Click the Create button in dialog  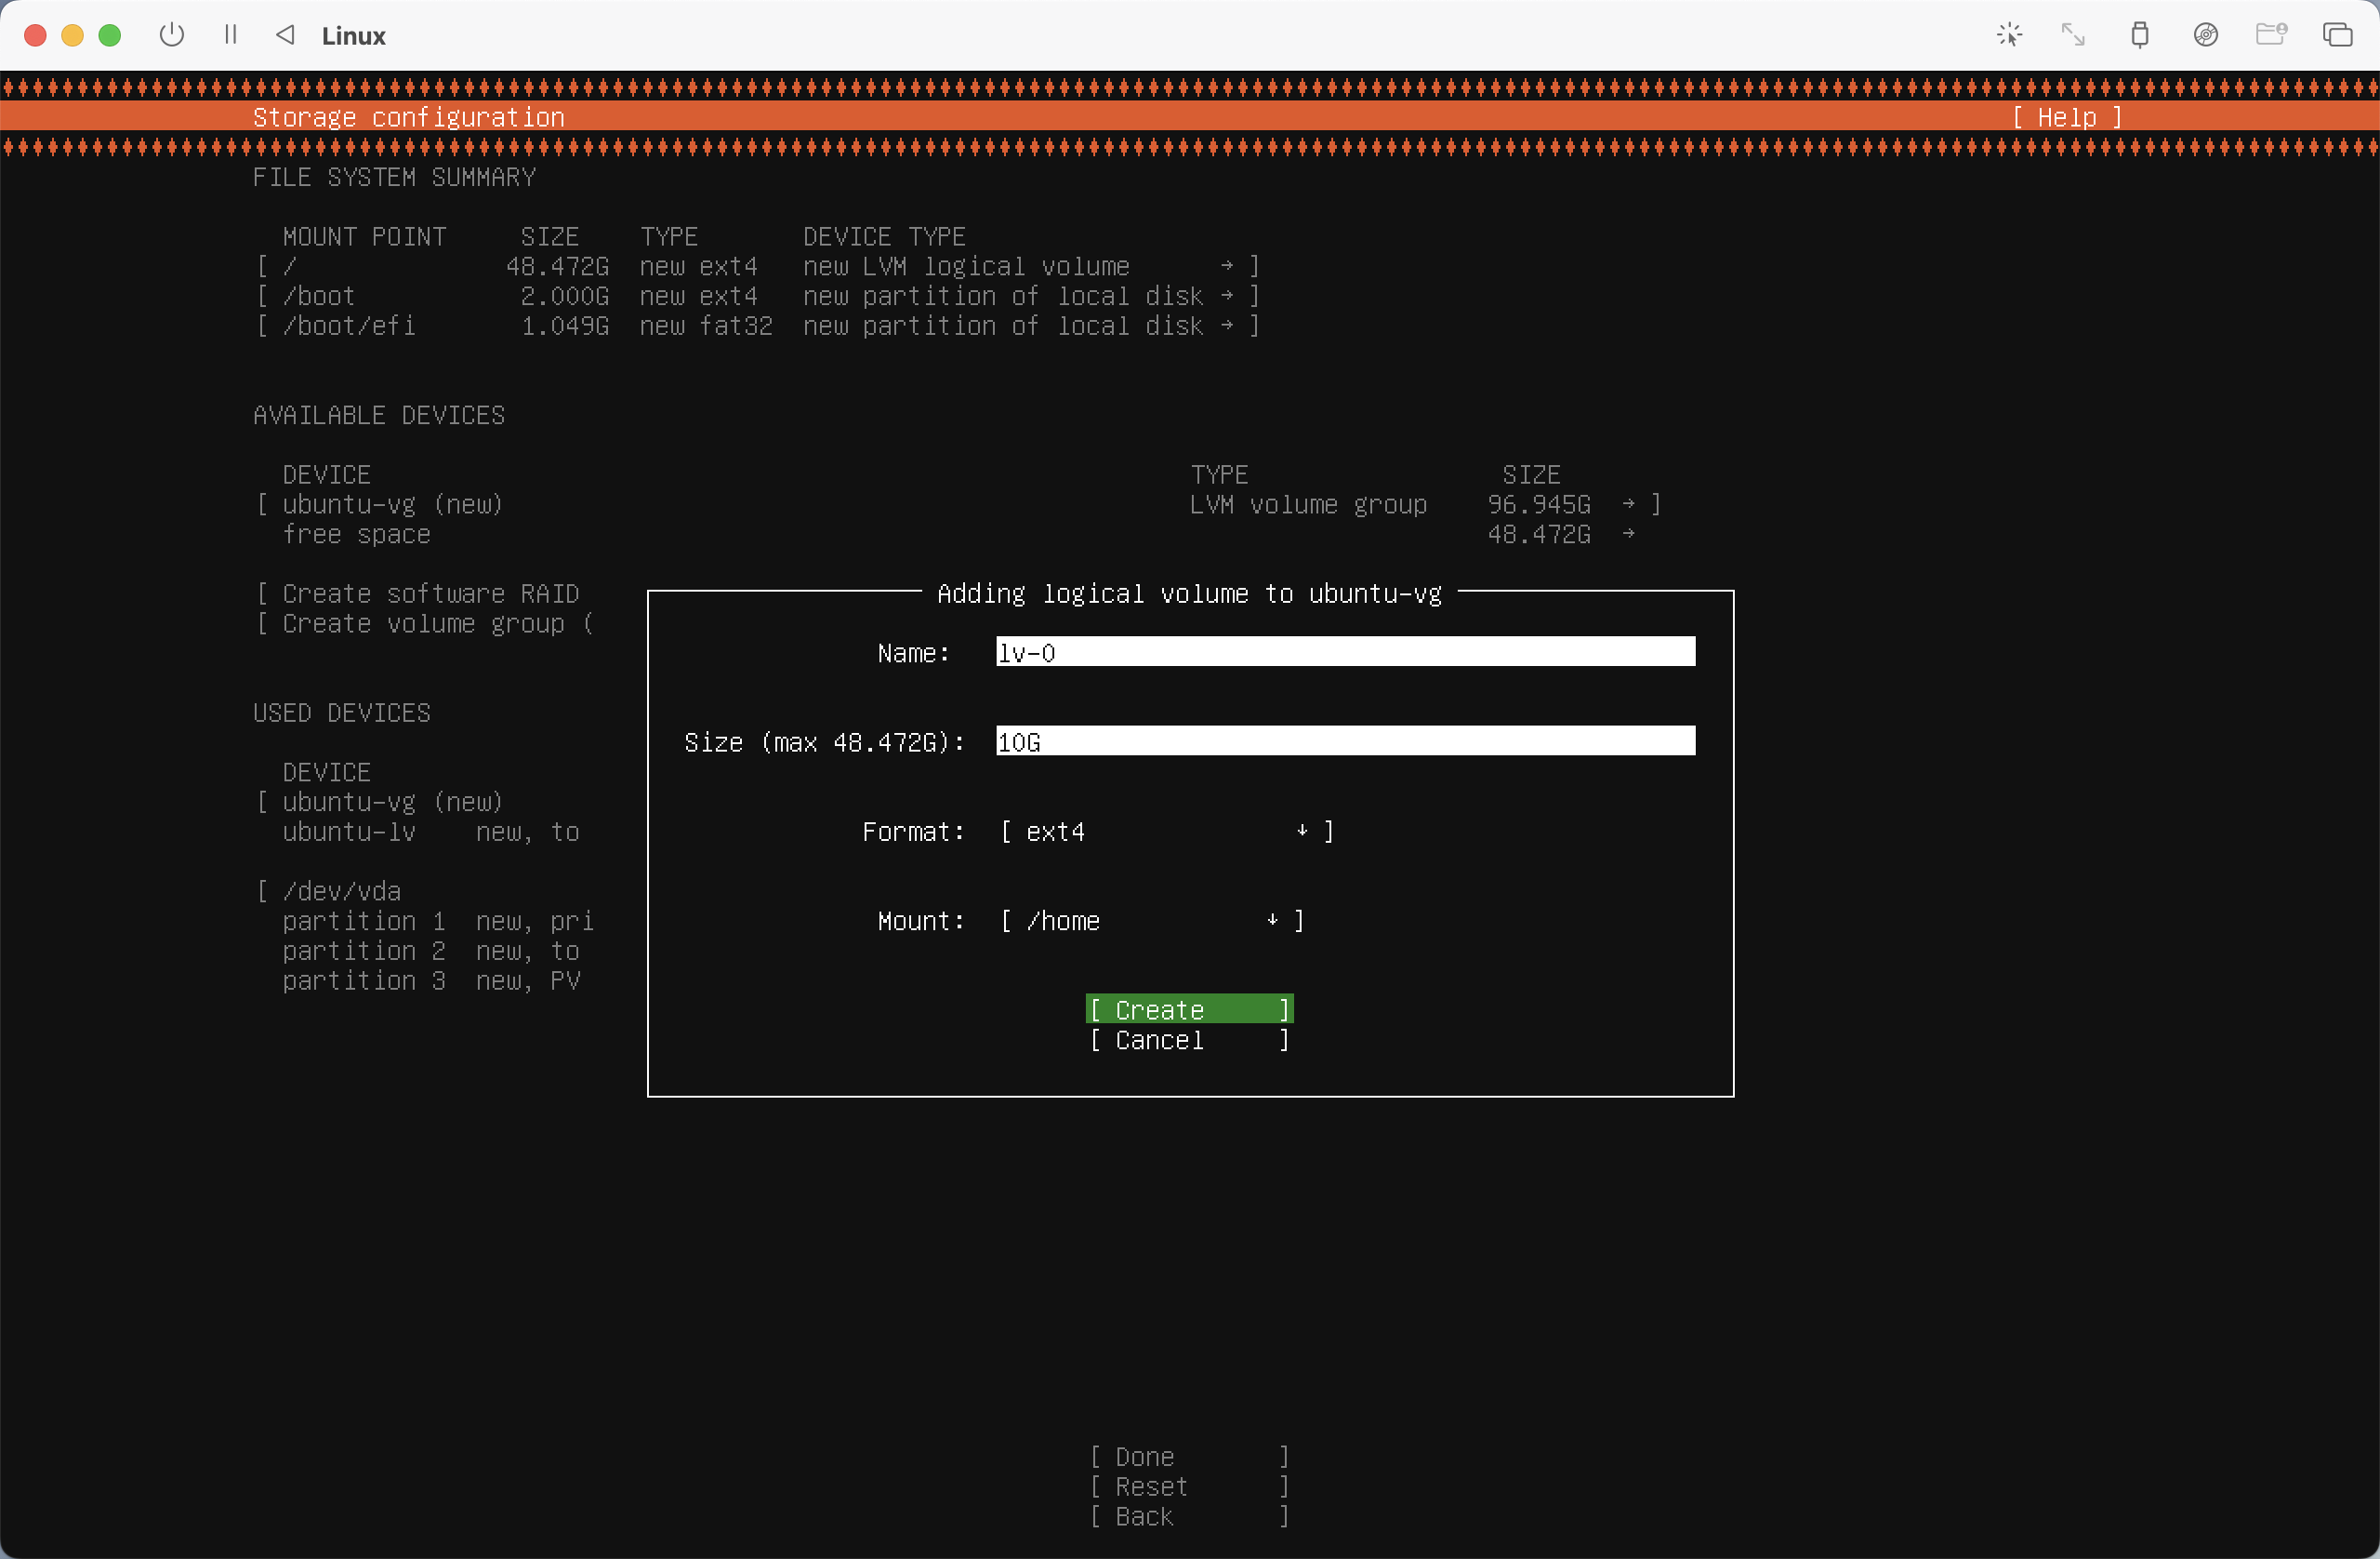(x=1189, y=1008)
